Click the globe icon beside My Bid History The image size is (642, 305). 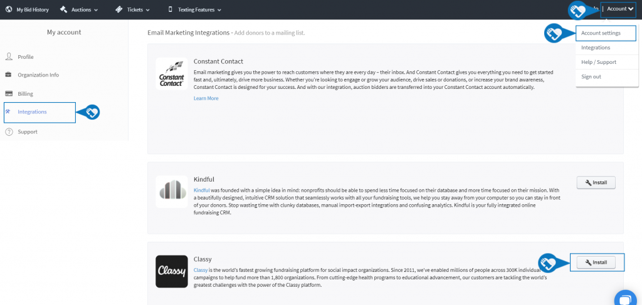click(9, 9)
